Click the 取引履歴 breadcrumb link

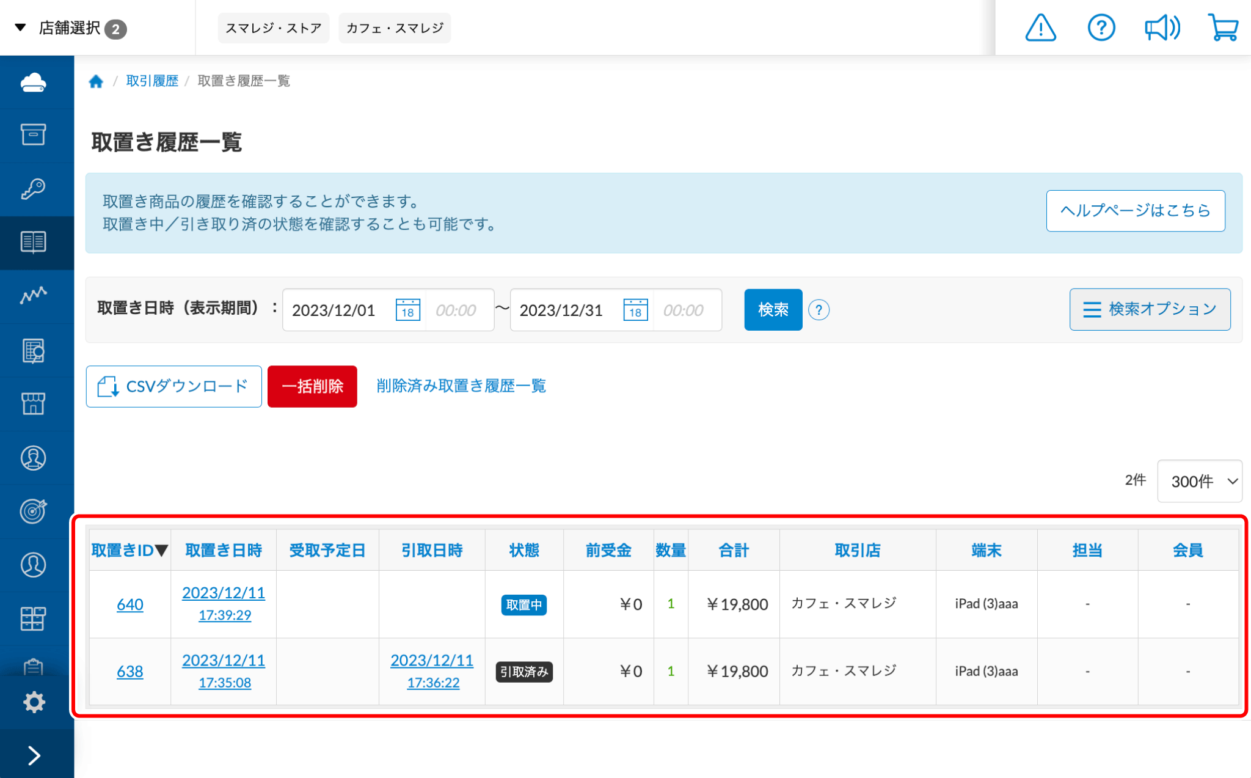pos(152,81)
